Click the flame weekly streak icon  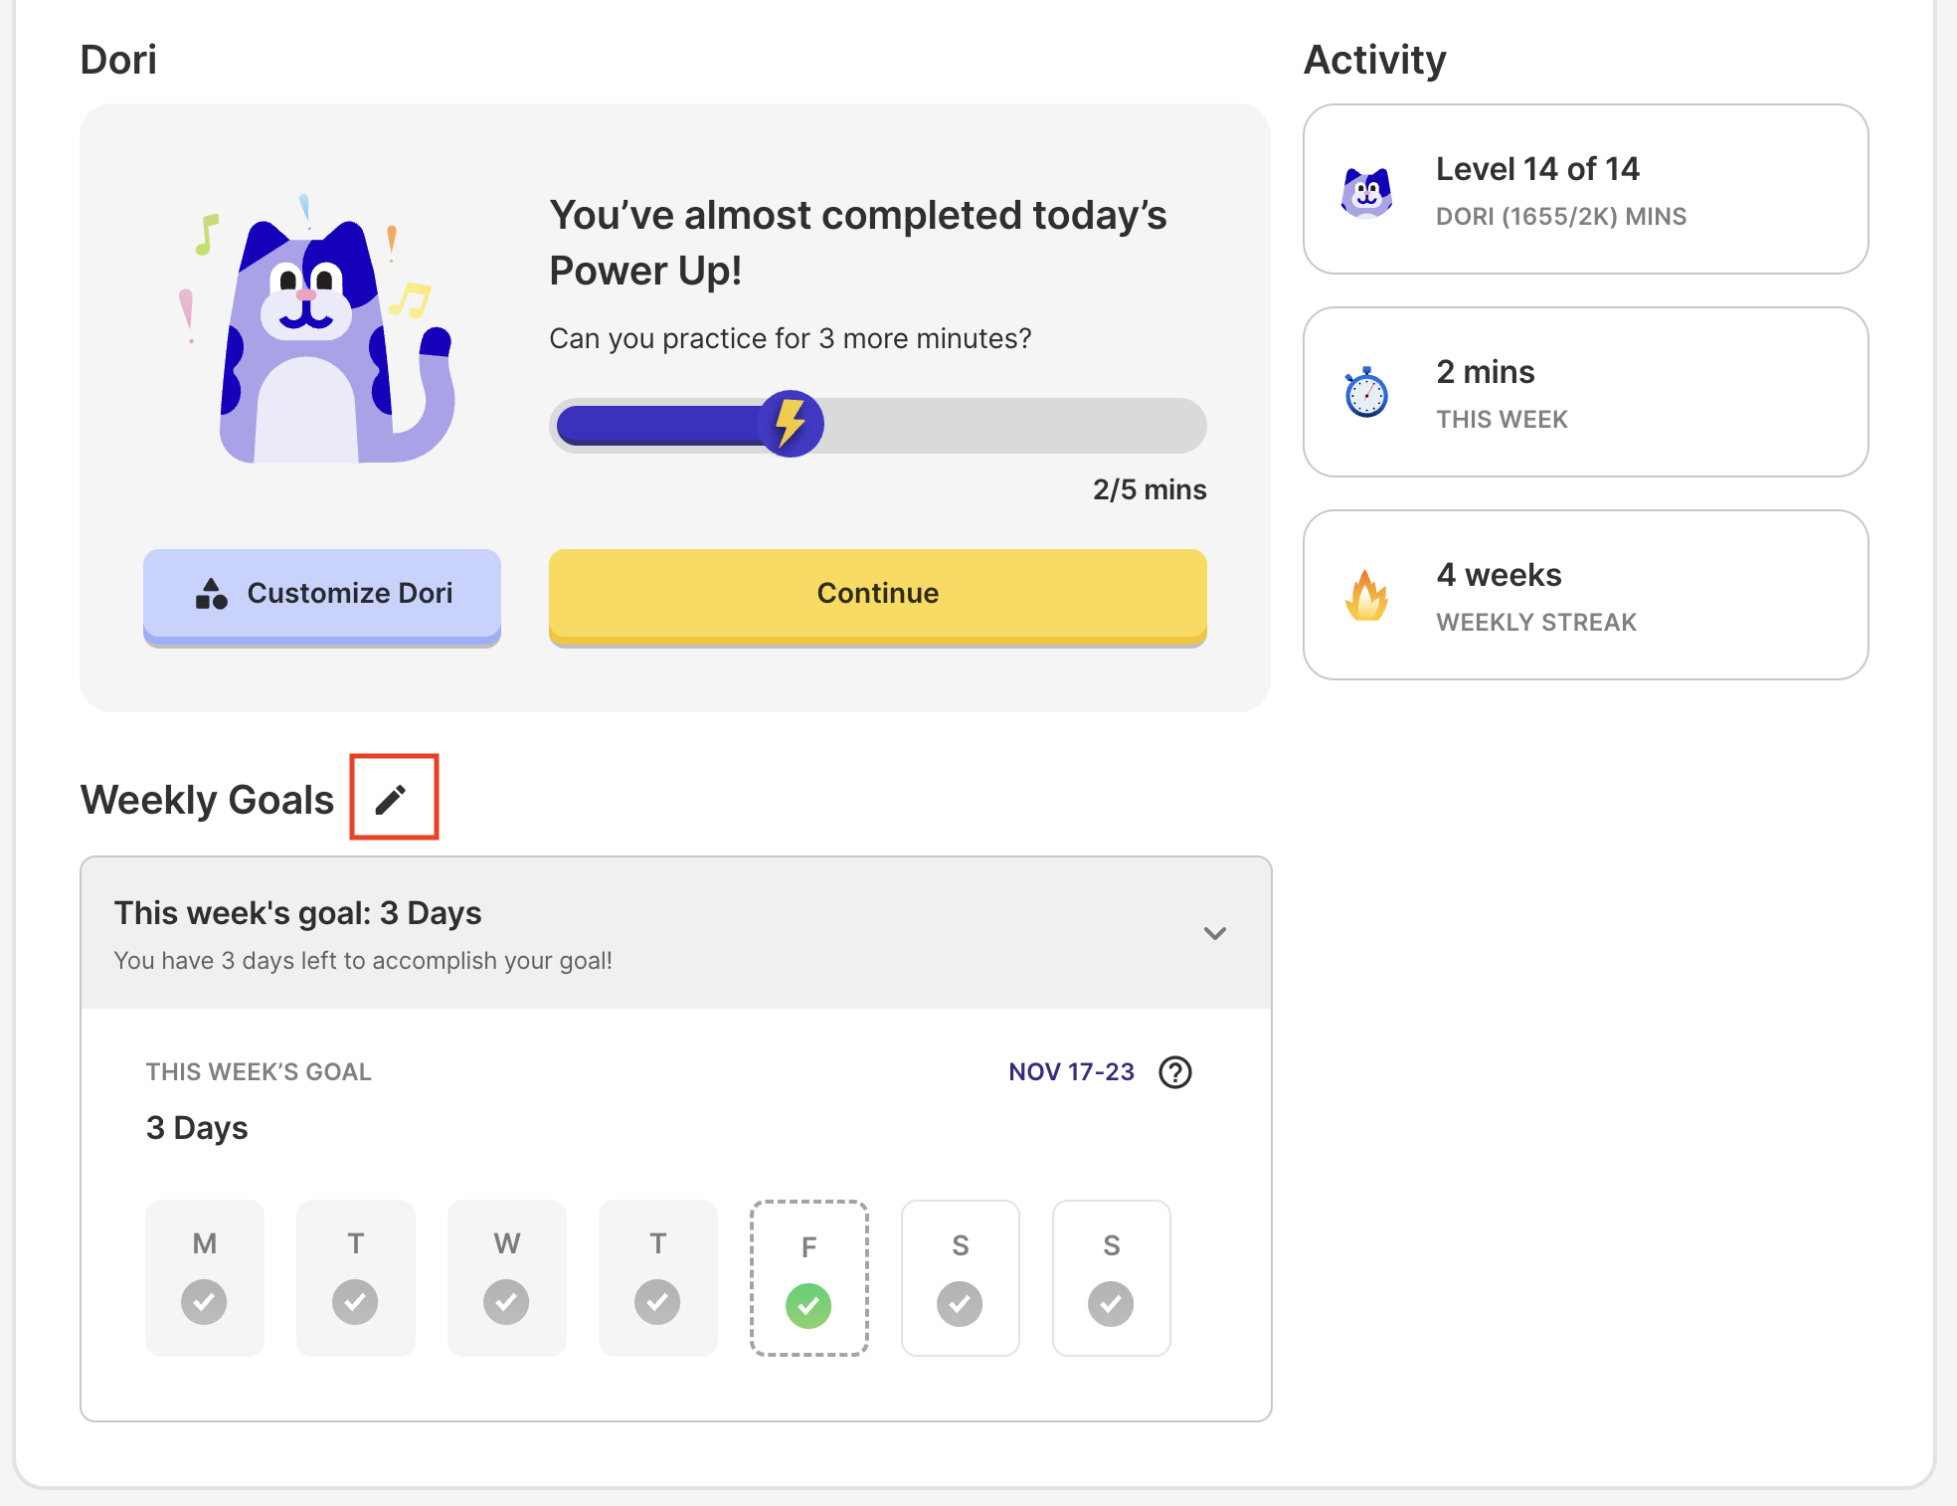click(x=1366, y=596)
